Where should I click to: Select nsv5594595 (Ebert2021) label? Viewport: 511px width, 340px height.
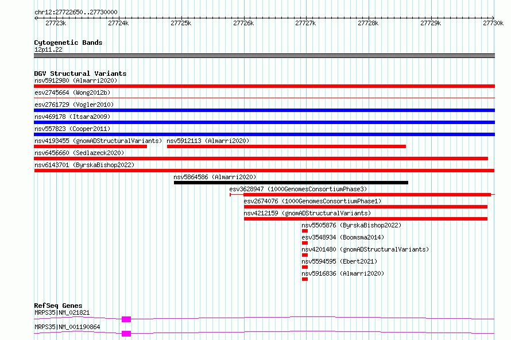click(339, 261)
